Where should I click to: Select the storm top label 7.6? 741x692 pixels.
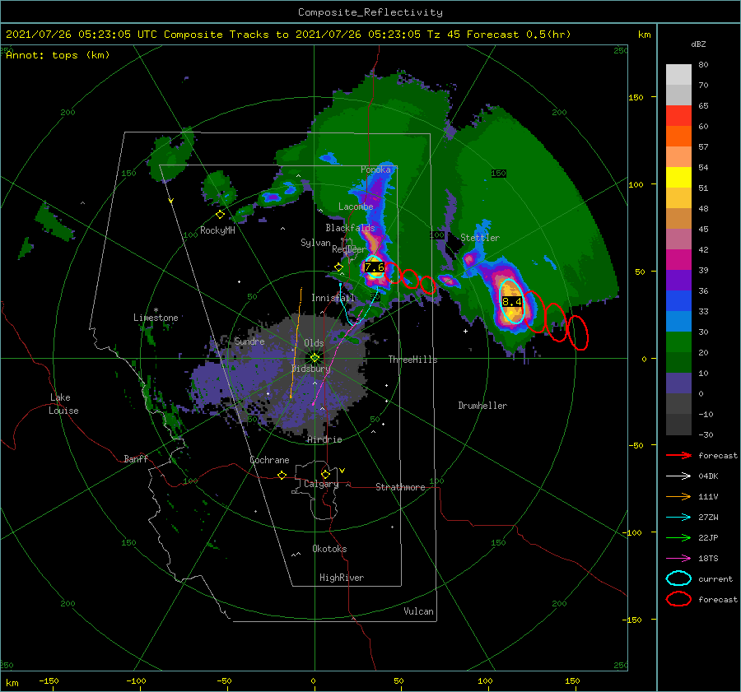pyautogui.click(x=375, y=267)
